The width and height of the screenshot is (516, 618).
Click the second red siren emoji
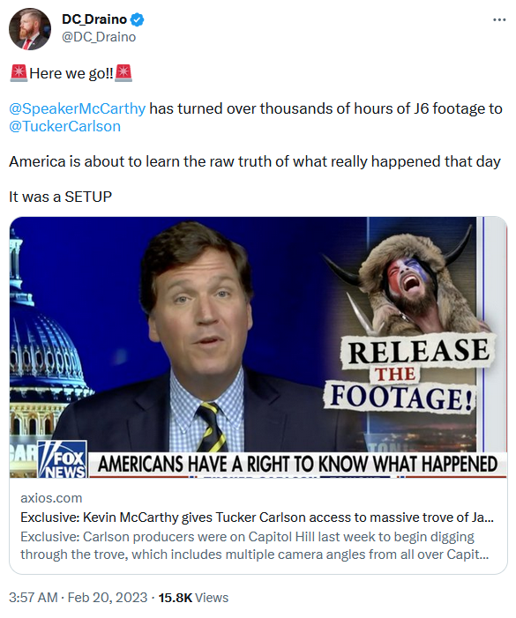pos(123,73)
